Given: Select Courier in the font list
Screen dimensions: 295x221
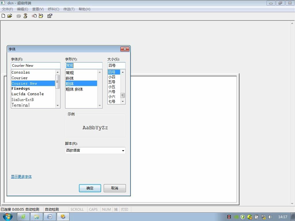Looking at the screenshot, I should coord(33,78).
